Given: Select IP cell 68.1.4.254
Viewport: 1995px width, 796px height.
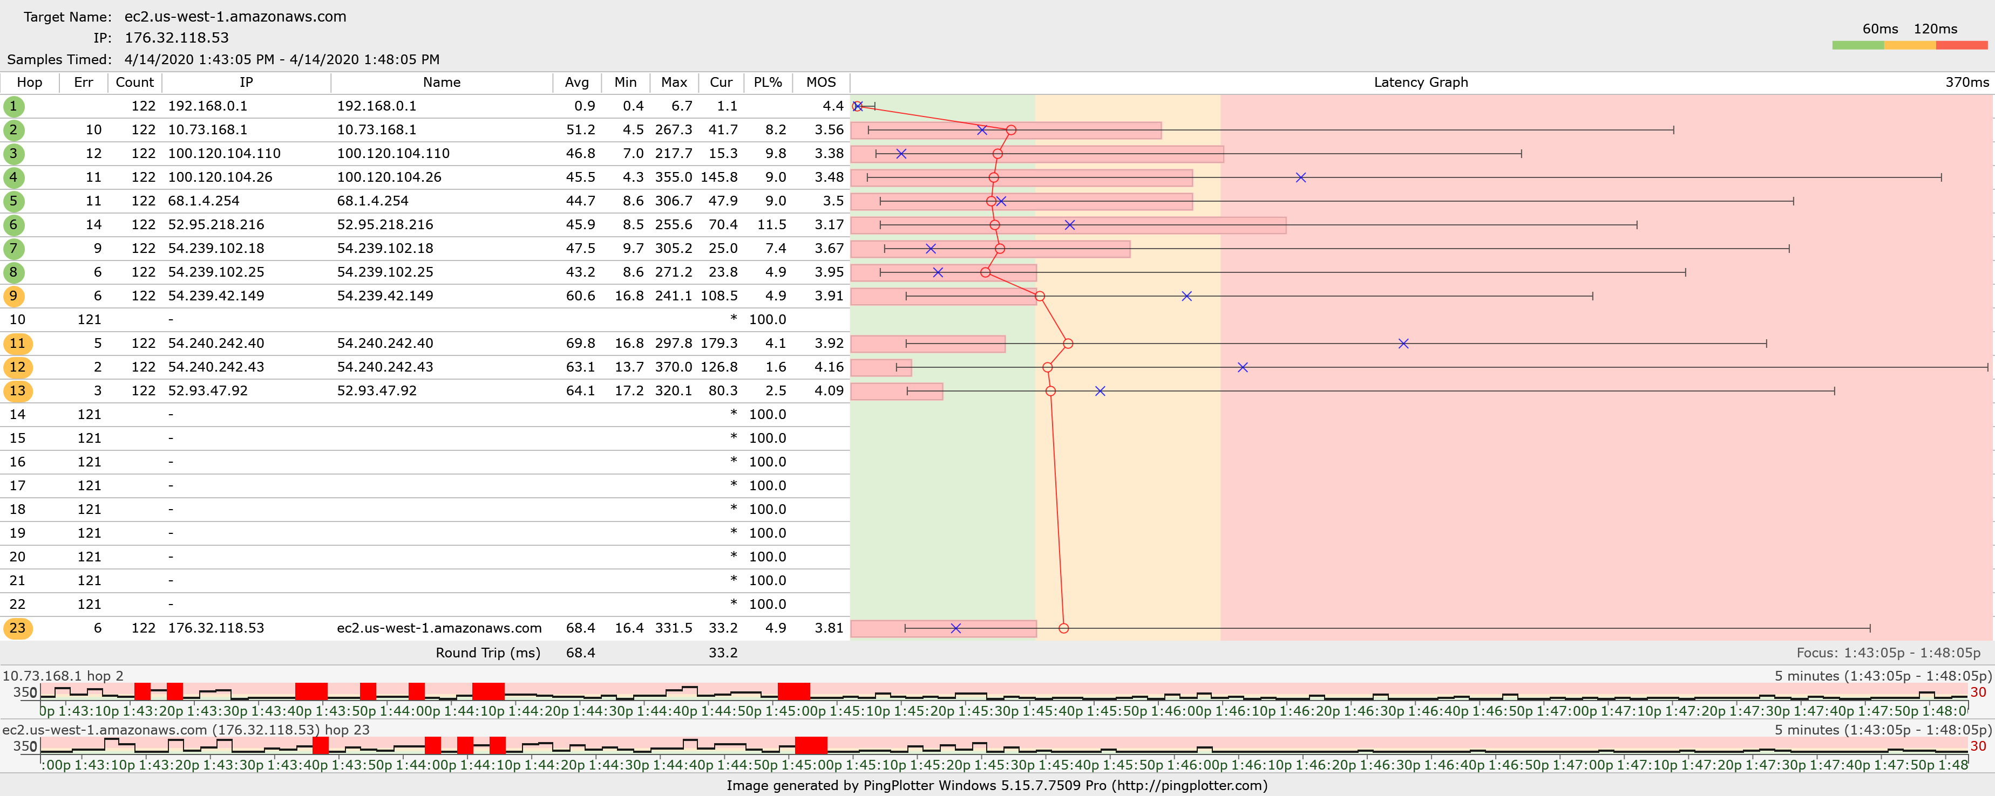Looking at the screenshot, I should (x=203, y=201).
